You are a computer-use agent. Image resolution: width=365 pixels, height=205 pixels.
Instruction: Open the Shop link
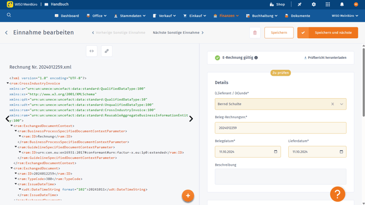click(x=277, y=4)
